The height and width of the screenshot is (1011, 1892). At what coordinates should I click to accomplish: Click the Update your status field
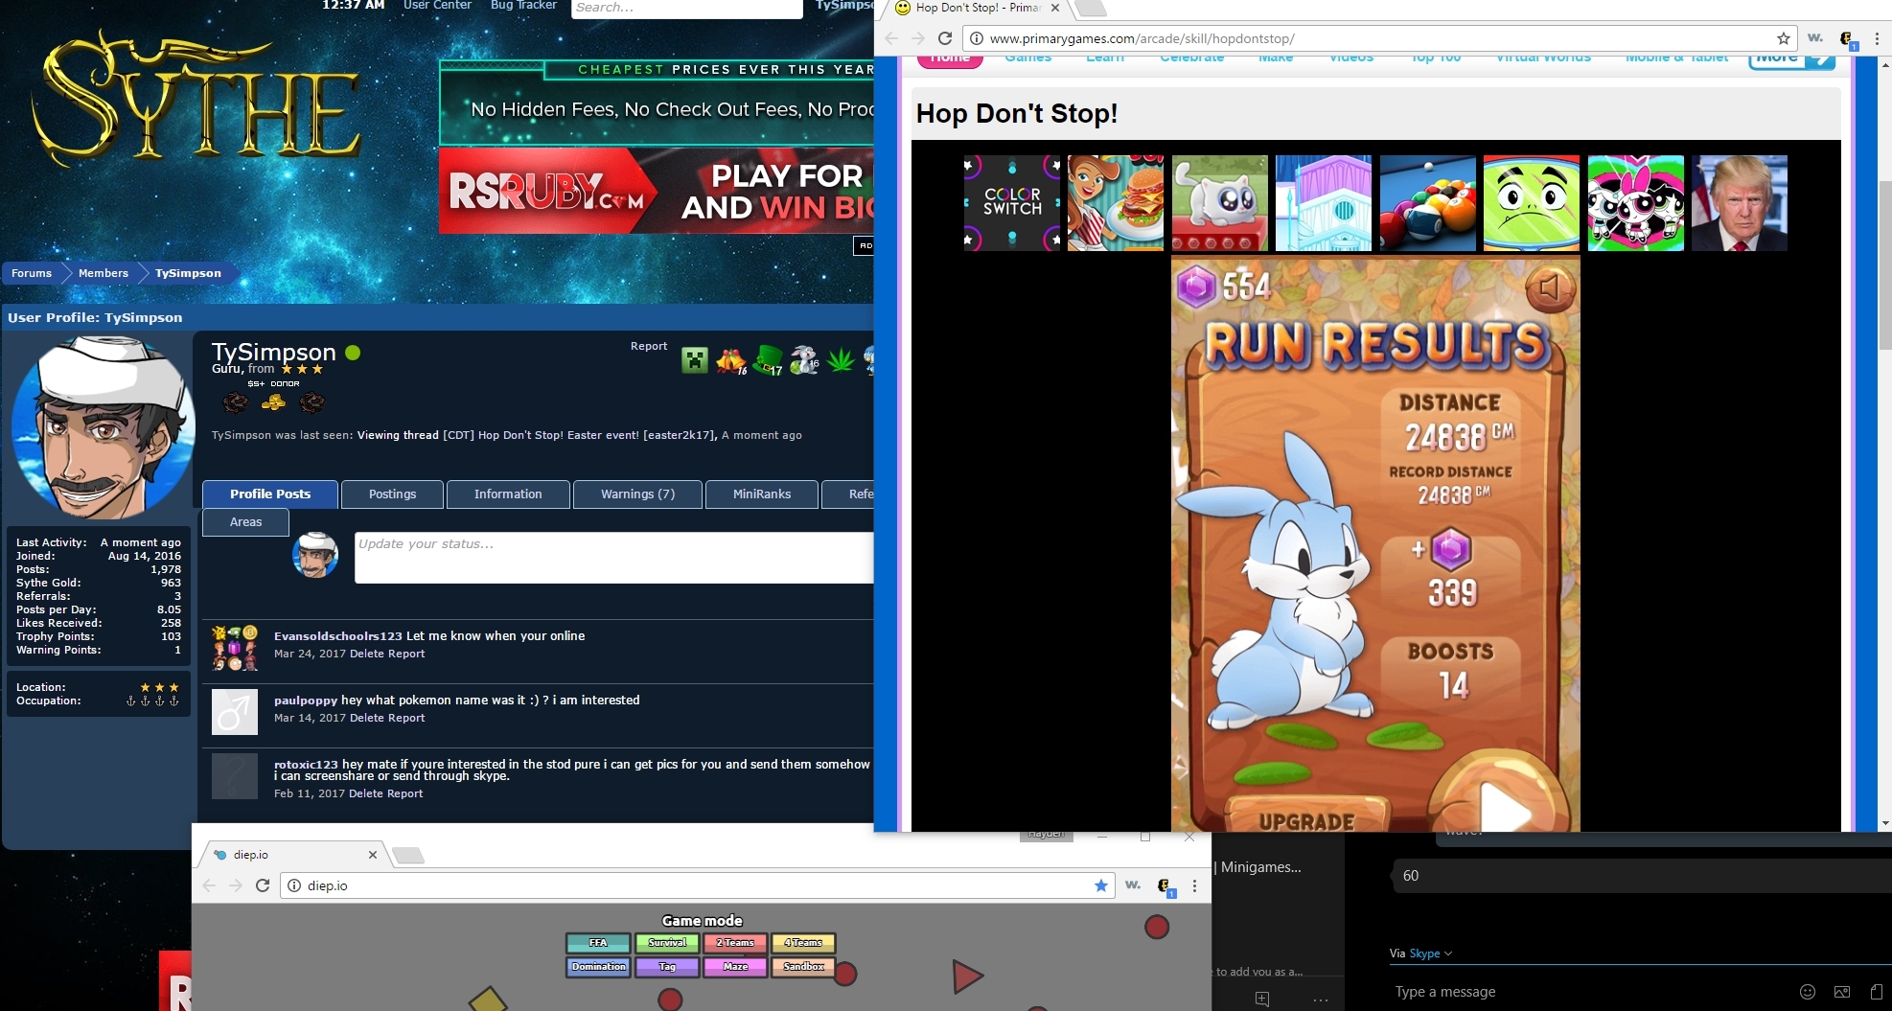coord(613,558)
